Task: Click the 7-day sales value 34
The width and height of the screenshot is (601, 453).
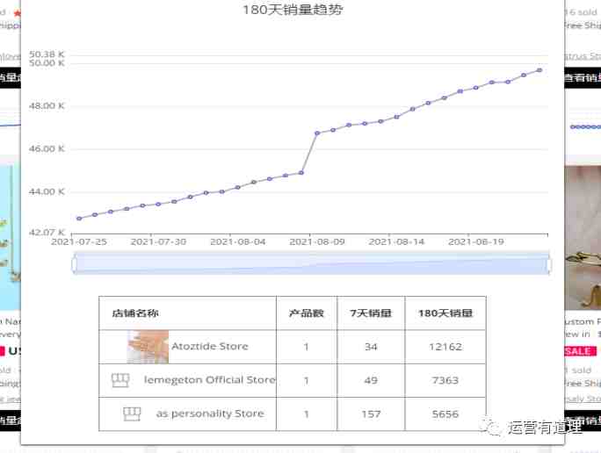Action: pyautogui.click(x=371, y=347)
